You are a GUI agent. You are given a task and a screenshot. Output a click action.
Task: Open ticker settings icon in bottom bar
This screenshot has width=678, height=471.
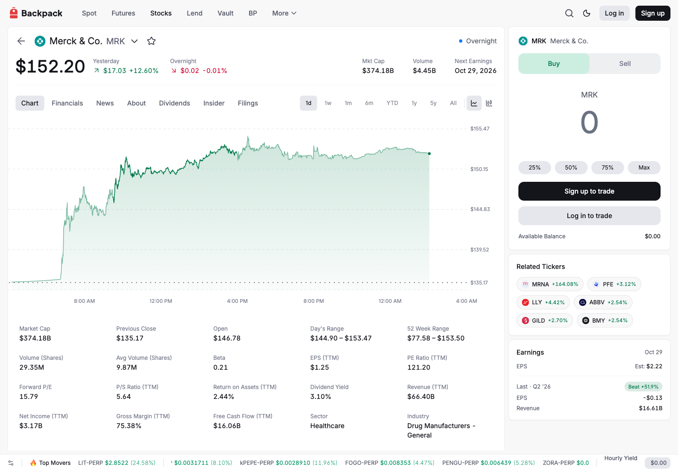11,463
